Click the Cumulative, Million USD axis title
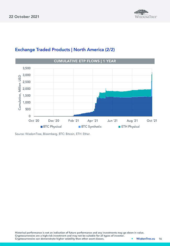The height and width of the screenshot is (246, 170). coord(20,92)
